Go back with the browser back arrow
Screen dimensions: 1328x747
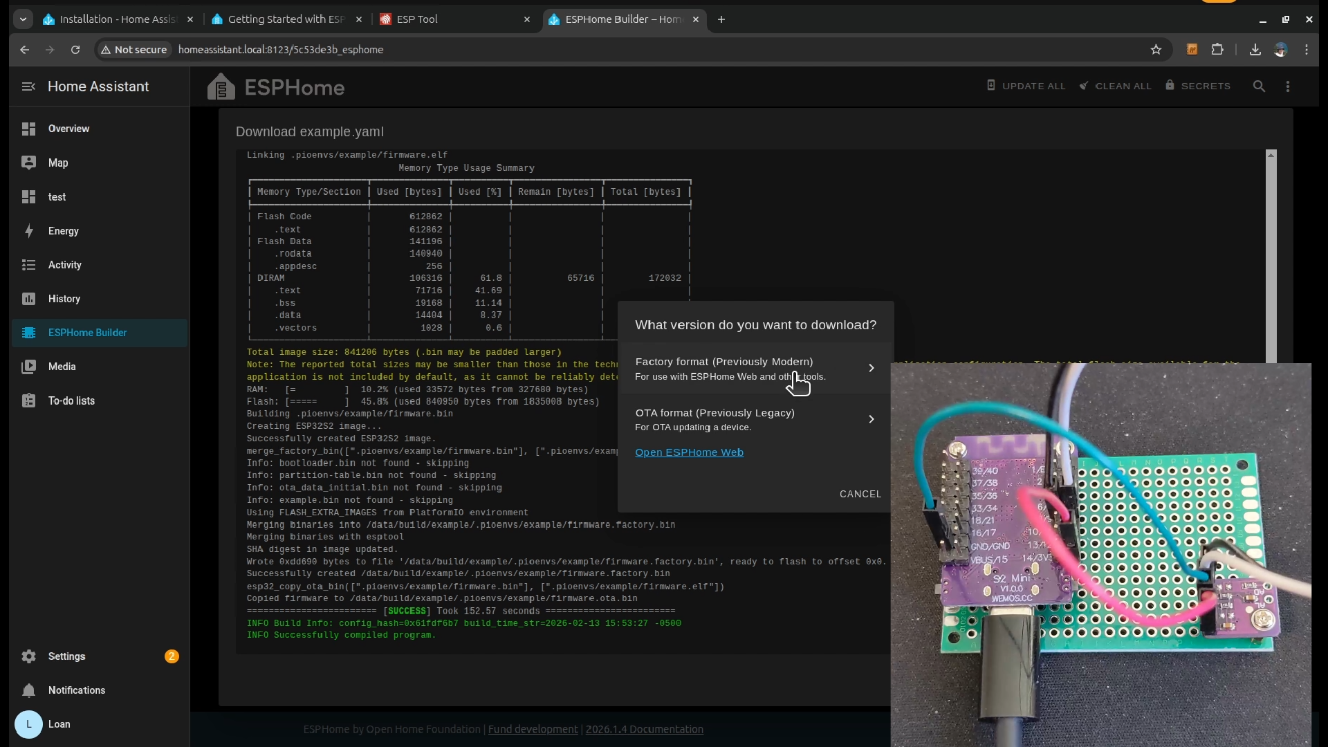point(25,50)
